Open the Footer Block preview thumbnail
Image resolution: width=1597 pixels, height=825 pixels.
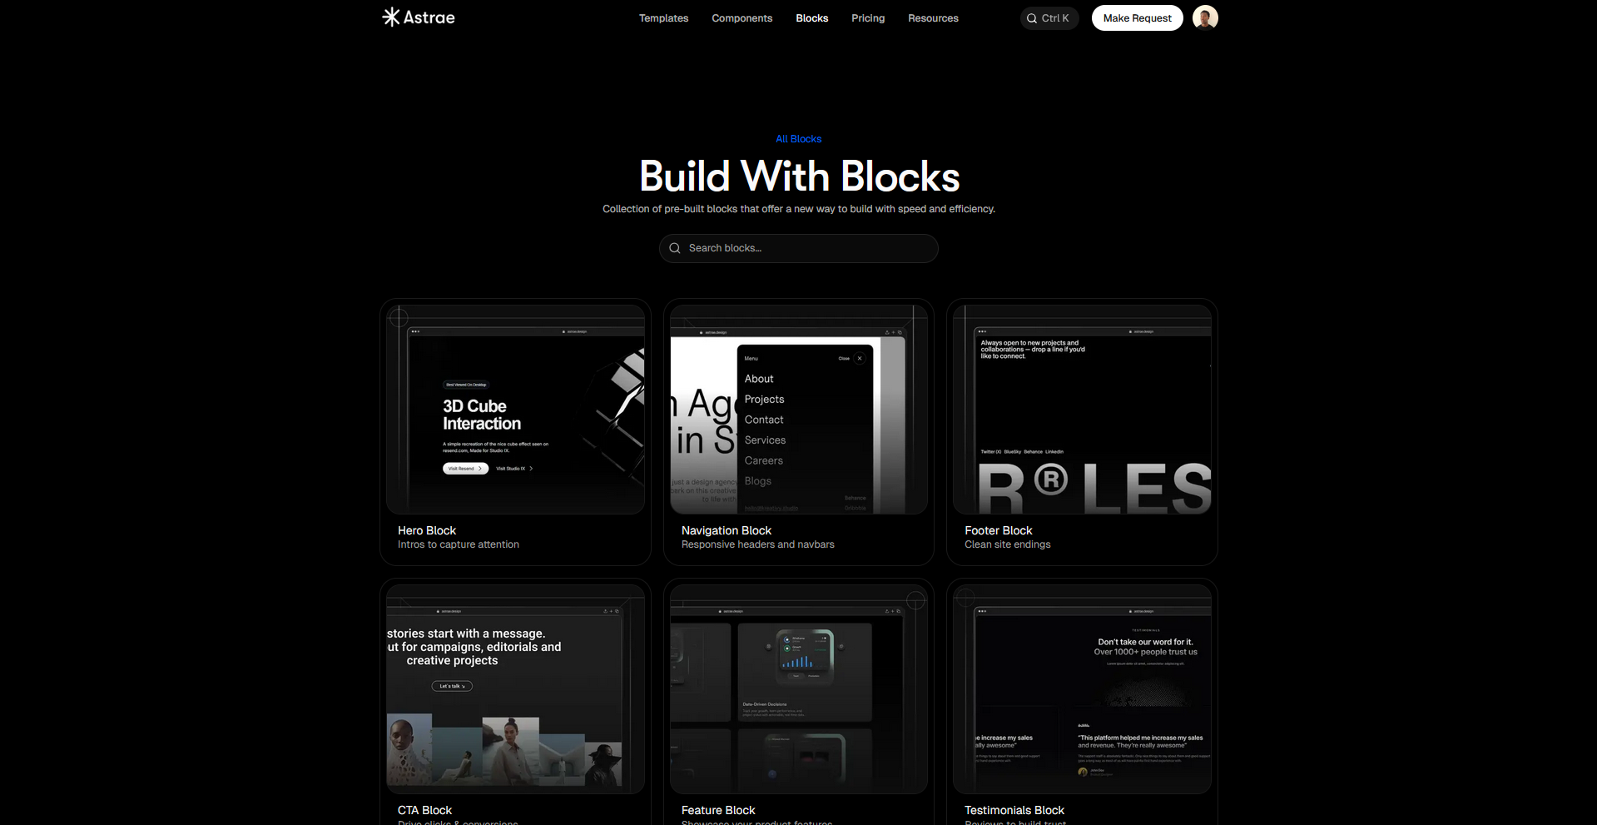(1081, 410)
